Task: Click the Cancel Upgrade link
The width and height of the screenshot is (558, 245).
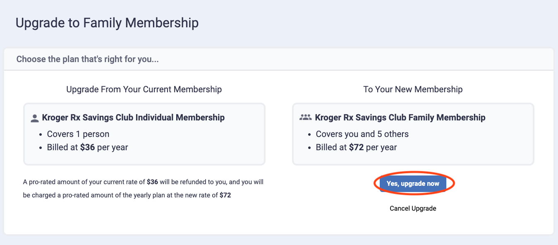Action: (413, 208)
